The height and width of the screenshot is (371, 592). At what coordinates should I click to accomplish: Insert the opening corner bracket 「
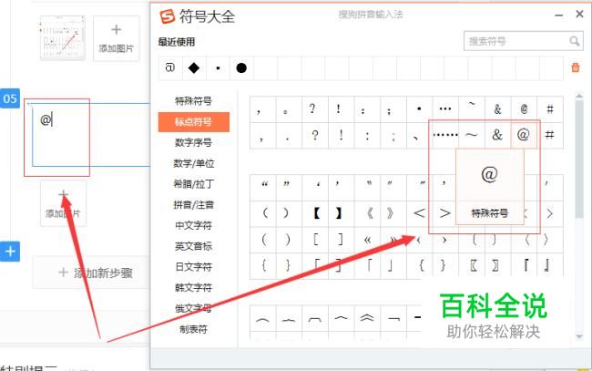(x=367, y=266)
